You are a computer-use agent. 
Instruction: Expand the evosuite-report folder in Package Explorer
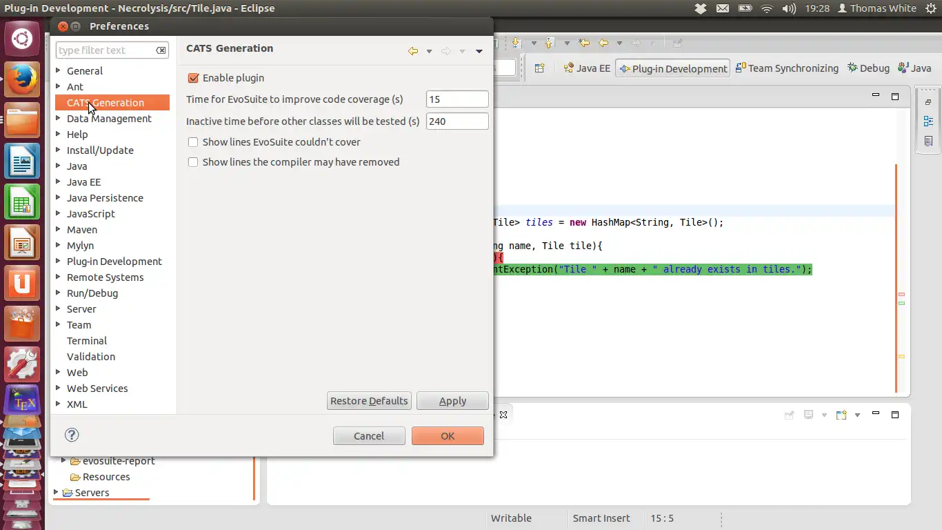[64, 460]
